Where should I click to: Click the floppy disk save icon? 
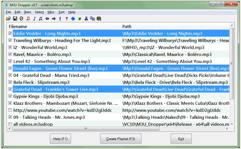pos(15,19)
